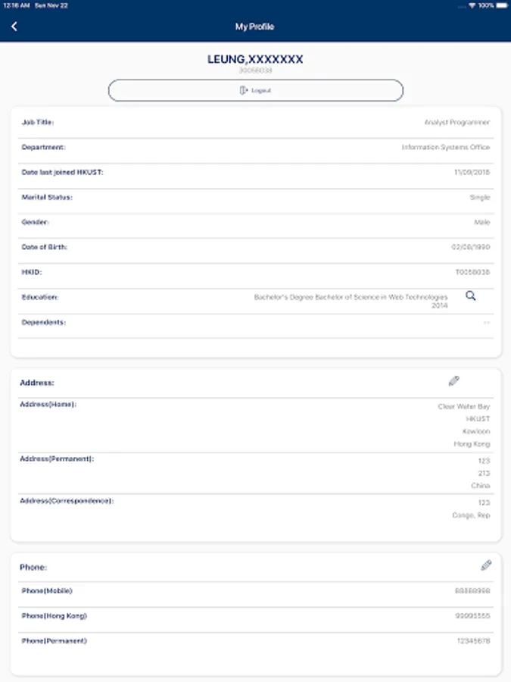Screen dimensions: 511x682
Task: Tap the HKID value
Action: click(x=472, y=272)
